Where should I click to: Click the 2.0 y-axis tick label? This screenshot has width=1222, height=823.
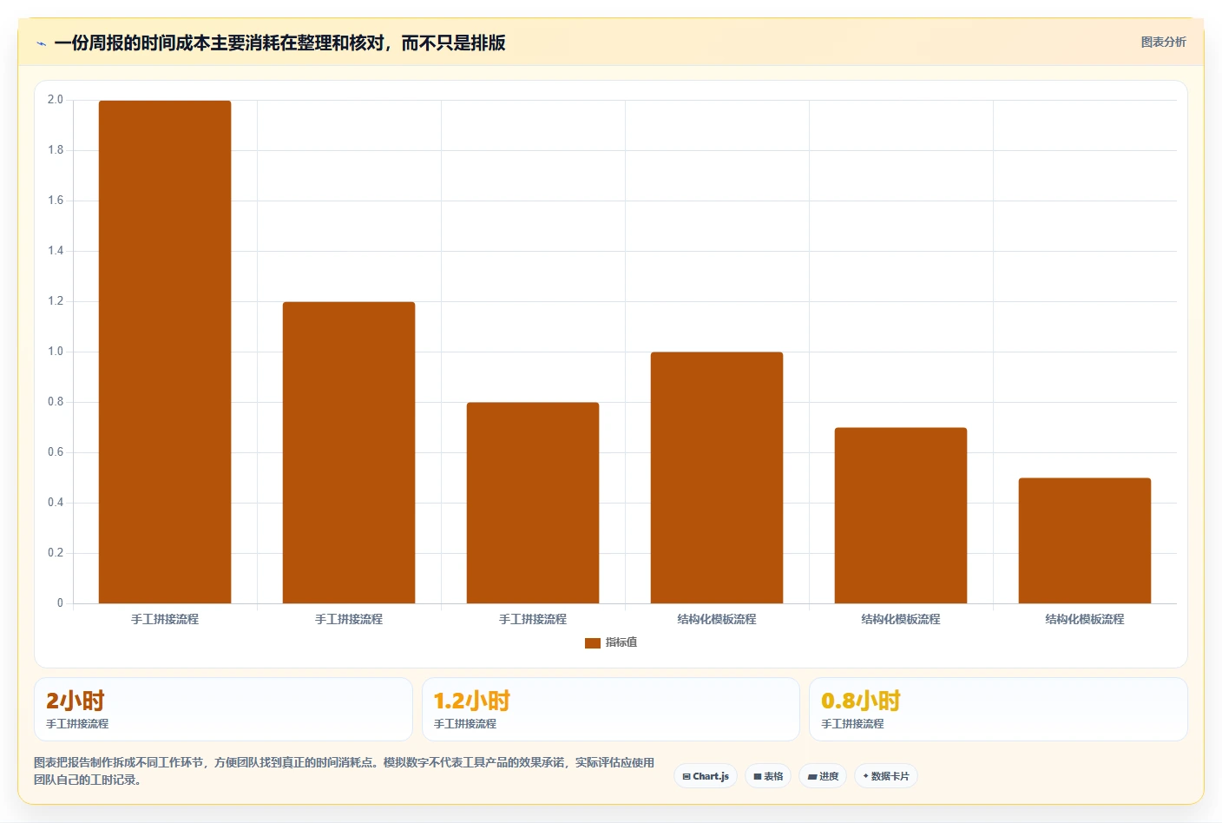click(x=56, y=100)
